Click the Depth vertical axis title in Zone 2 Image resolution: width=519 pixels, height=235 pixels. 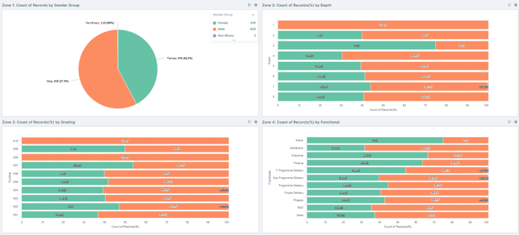[x=270, y=61]
